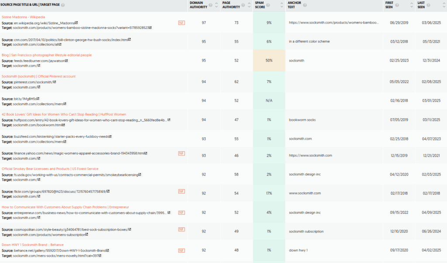Screen dimensions: 447x263
Task: Open the First Seen help icon
Action: 397,5
